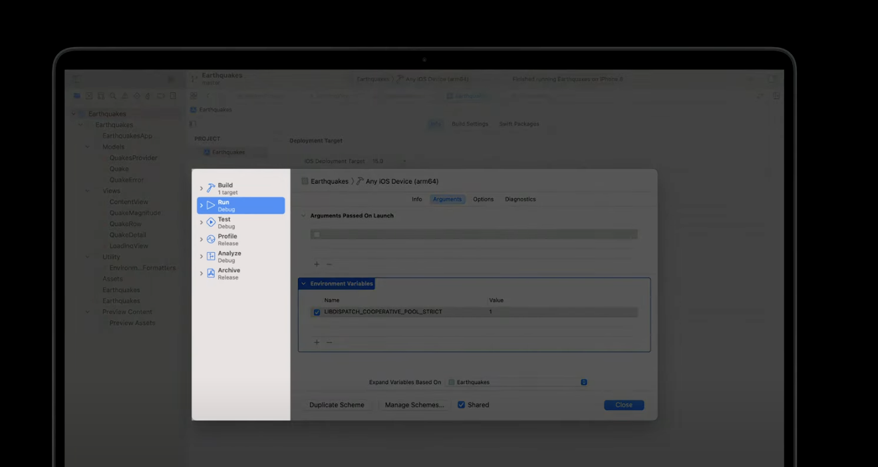The width and height of the screenshot is (878, 467).
Task: Open Debug navigator icon in Xcode
Action: click(x=149, y=96)
